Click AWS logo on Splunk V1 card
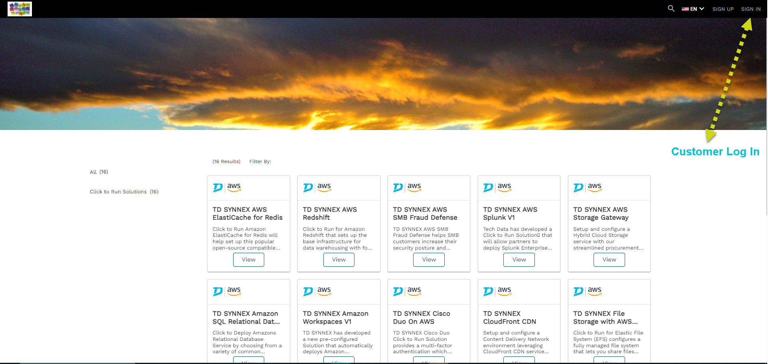Viewport: 768px width, 364px height. (x=505, y=187)
